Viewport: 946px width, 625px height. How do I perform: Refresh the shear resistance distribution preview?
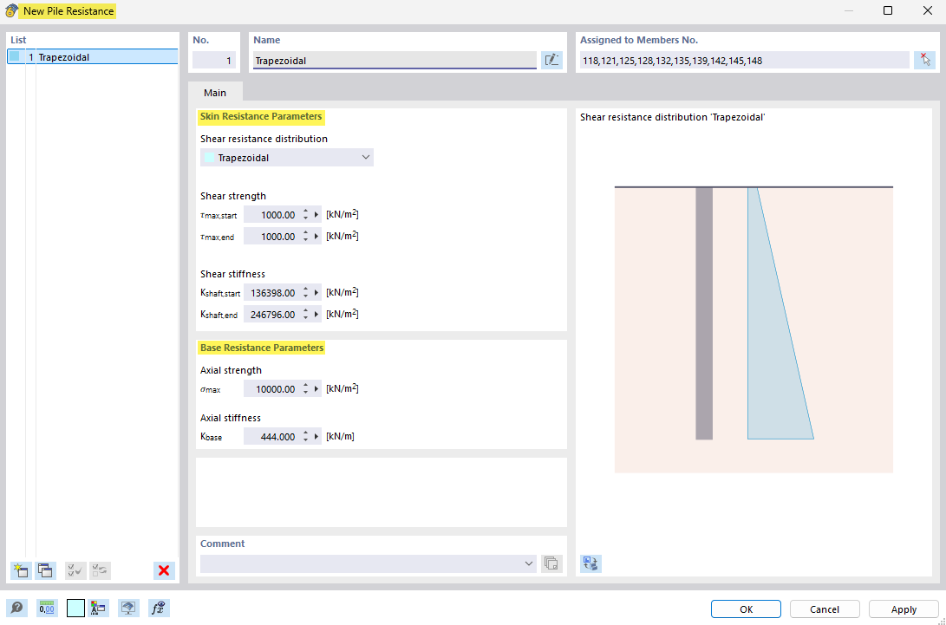(x=590, y=563)
